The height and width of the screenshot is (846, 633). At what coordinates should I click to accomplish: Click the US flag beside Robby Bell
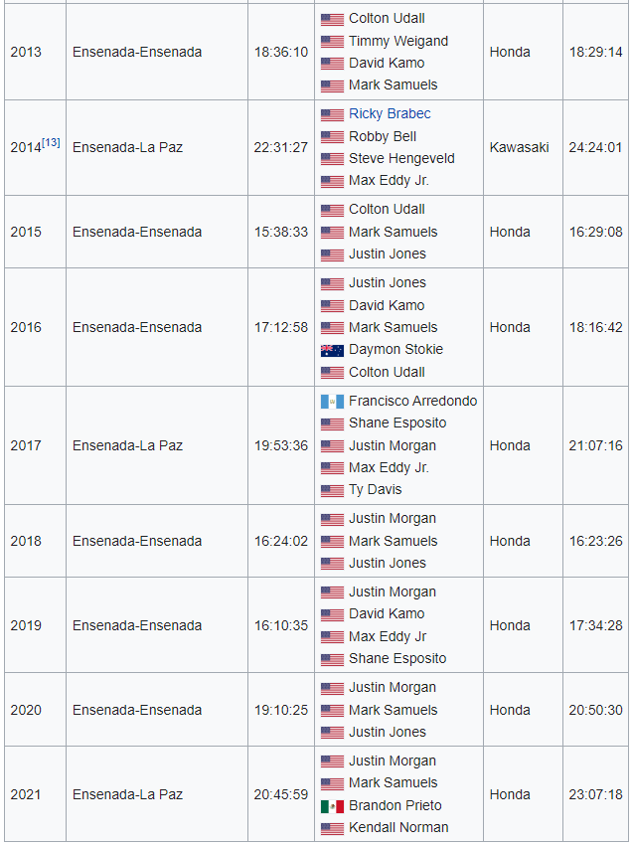tap(332, 137)
